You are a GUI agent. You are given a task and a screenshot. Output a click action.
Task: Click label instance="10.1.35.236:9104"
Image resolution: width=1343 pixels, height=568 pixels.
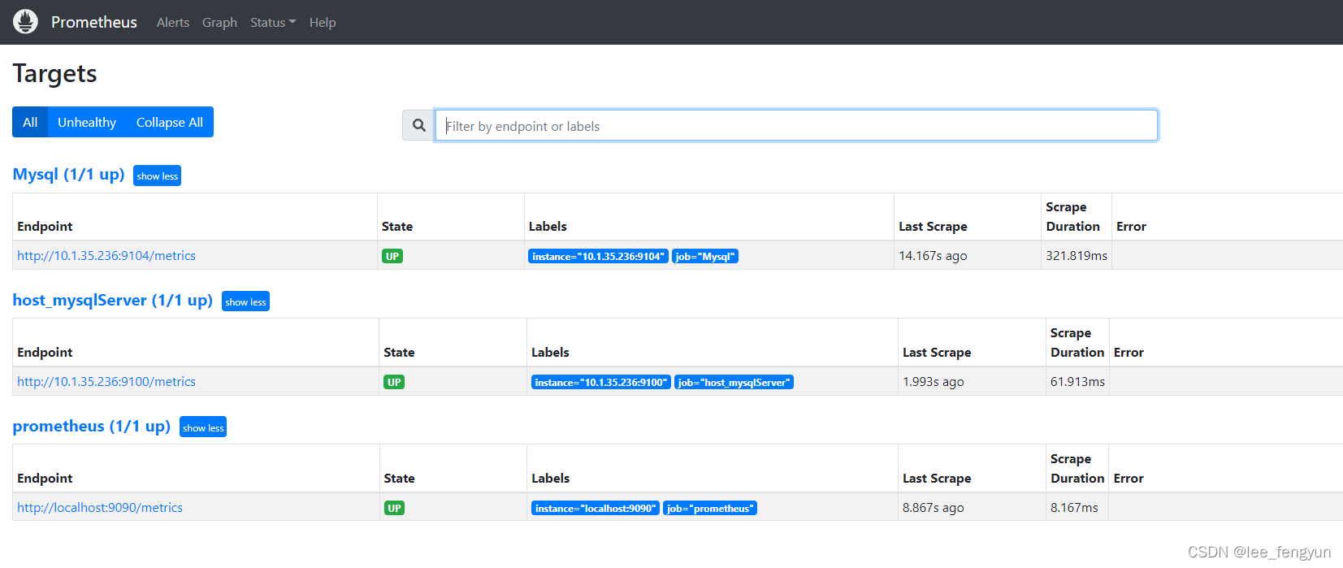click(599, 256)
